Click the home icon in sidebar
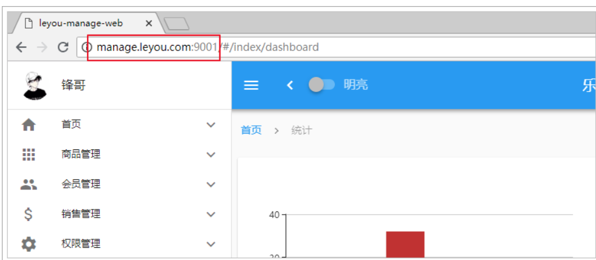The width and height of the screenshot is (596, 260). [x=29, y=125]
